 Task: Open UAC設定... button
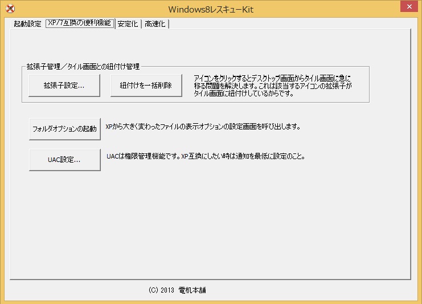(x=64, y=160)
